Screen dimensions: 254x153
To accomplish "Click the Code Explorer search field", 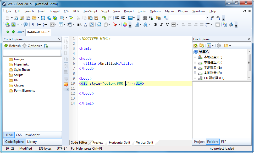I will [32, 53].
